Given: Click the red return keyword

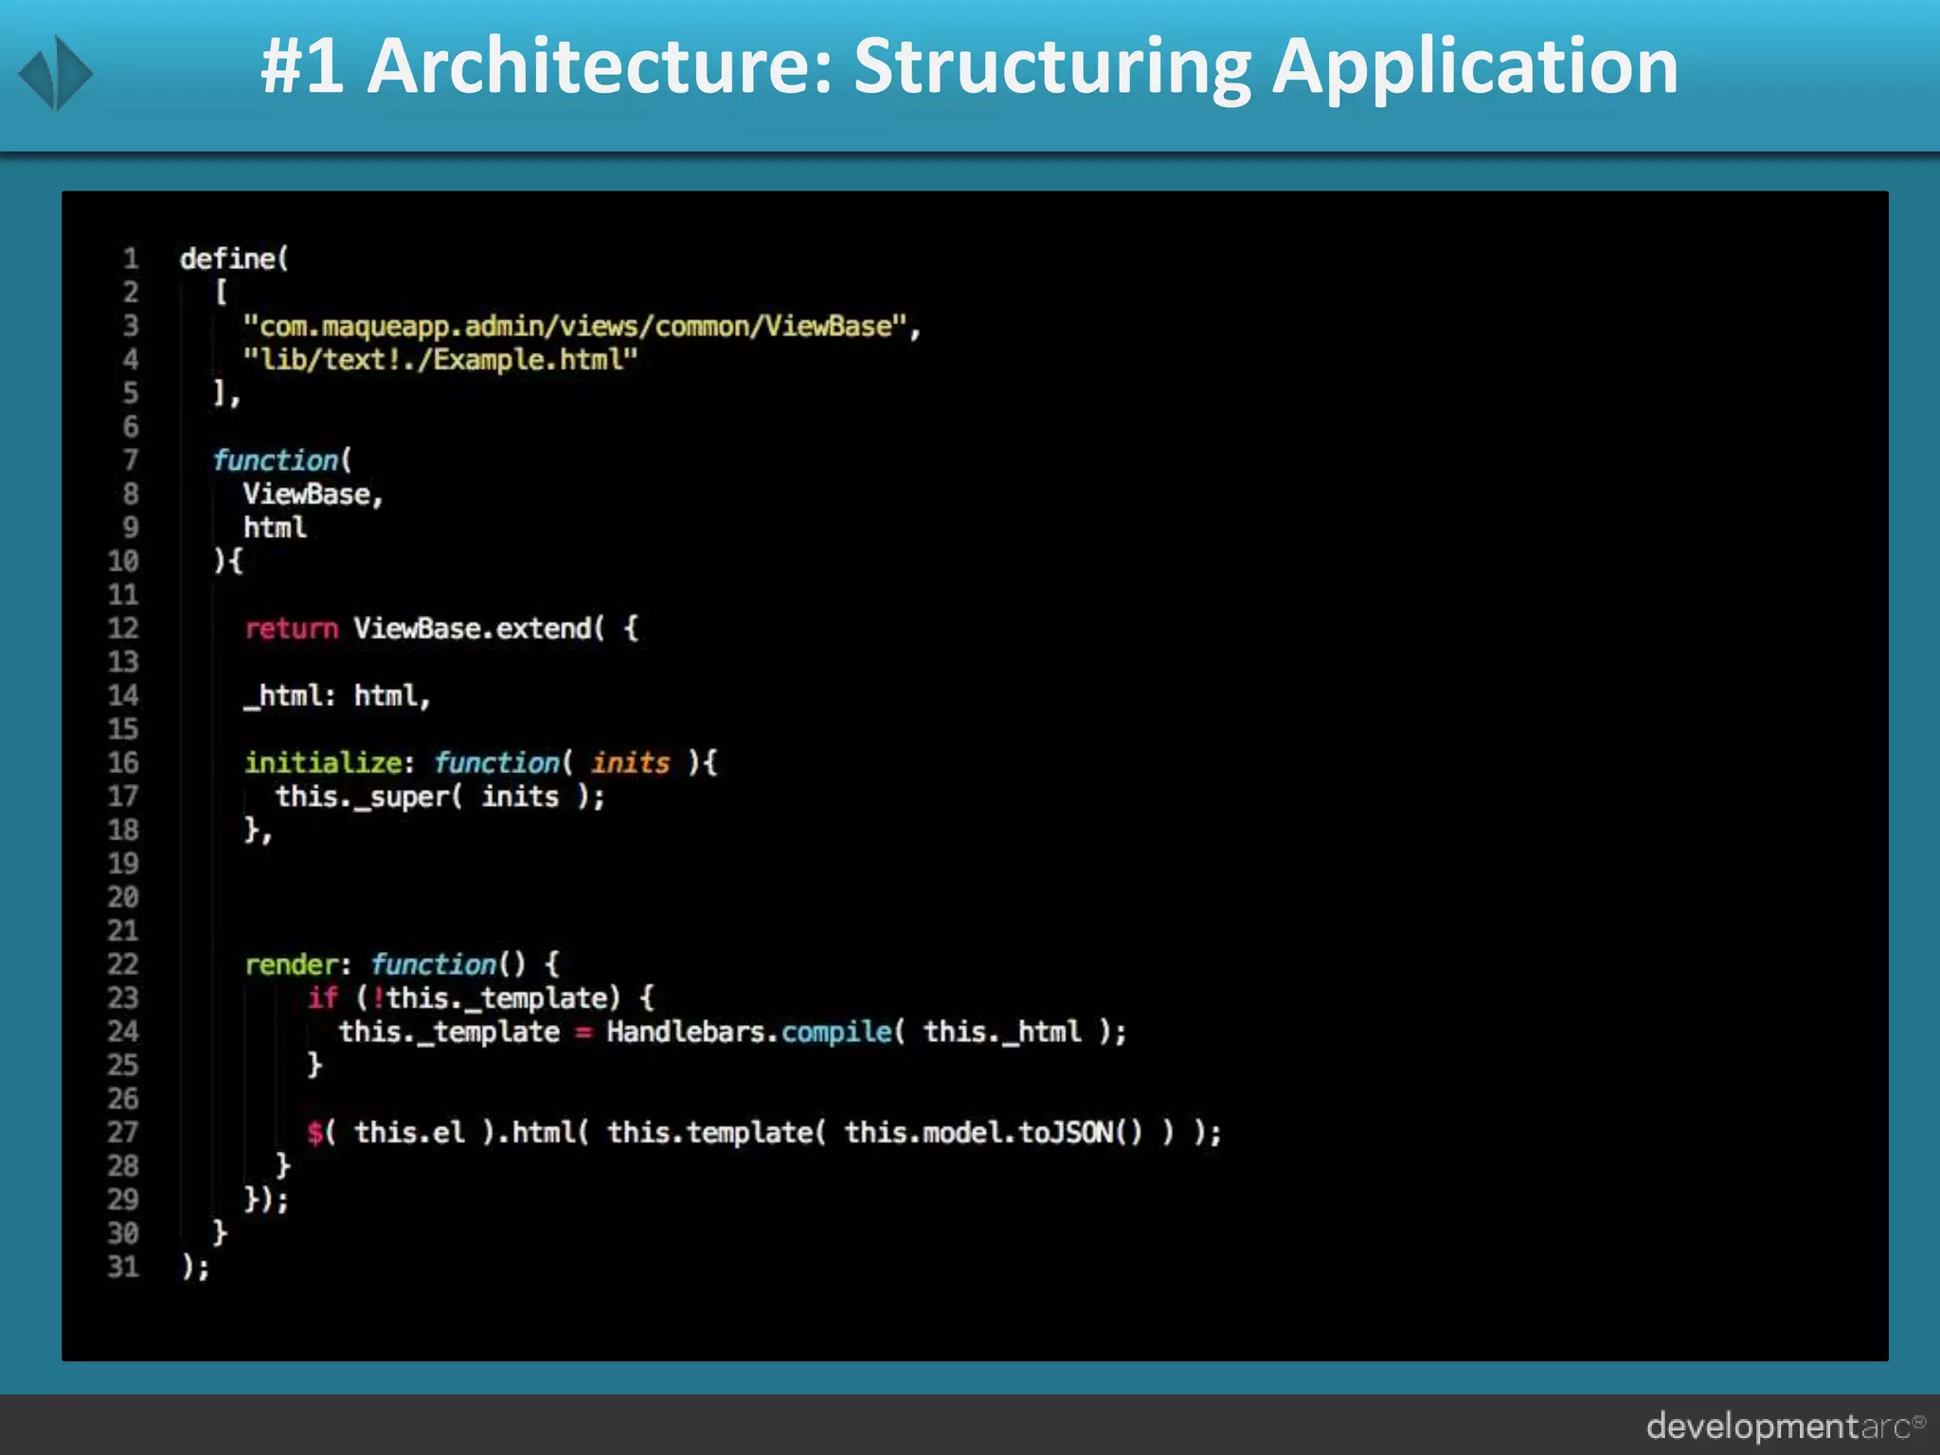Looking at the screenshot, I should [x=291, y=629].
